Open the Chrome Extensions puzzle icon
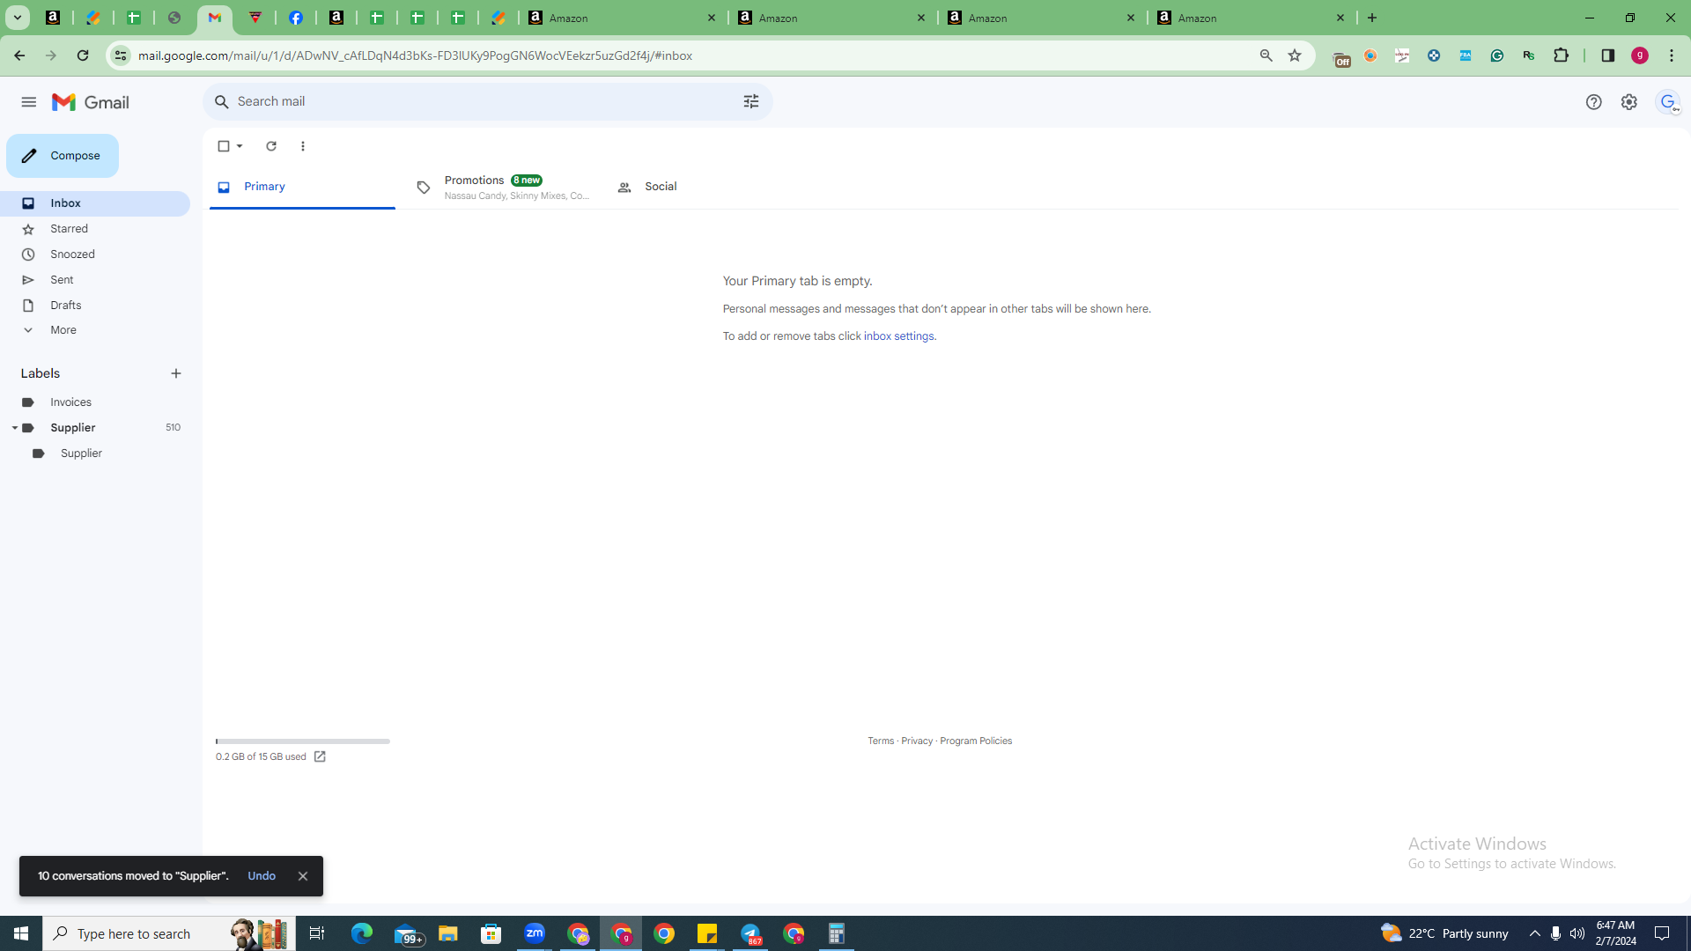1691x951 pixels. coord(1562,55)
